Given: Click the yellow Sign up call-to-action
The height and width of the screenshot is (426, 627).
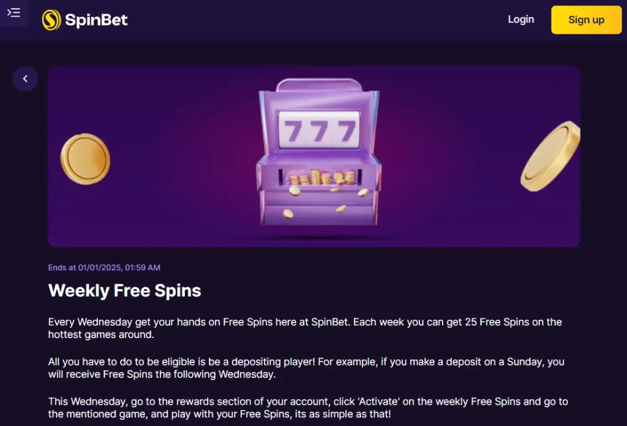Looking at the screenshot, I should point(585,20).
